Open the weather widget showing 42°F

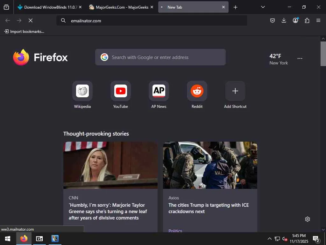pyautogui.click(x=279, y=59)
